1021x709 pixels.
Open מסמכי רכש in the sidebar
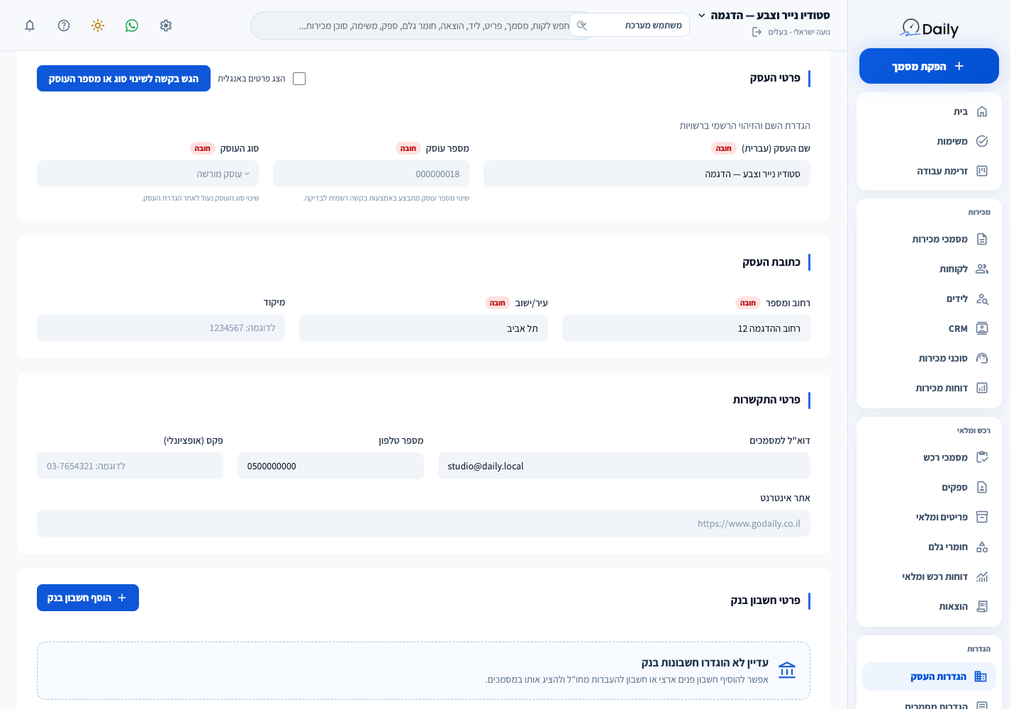929,457
